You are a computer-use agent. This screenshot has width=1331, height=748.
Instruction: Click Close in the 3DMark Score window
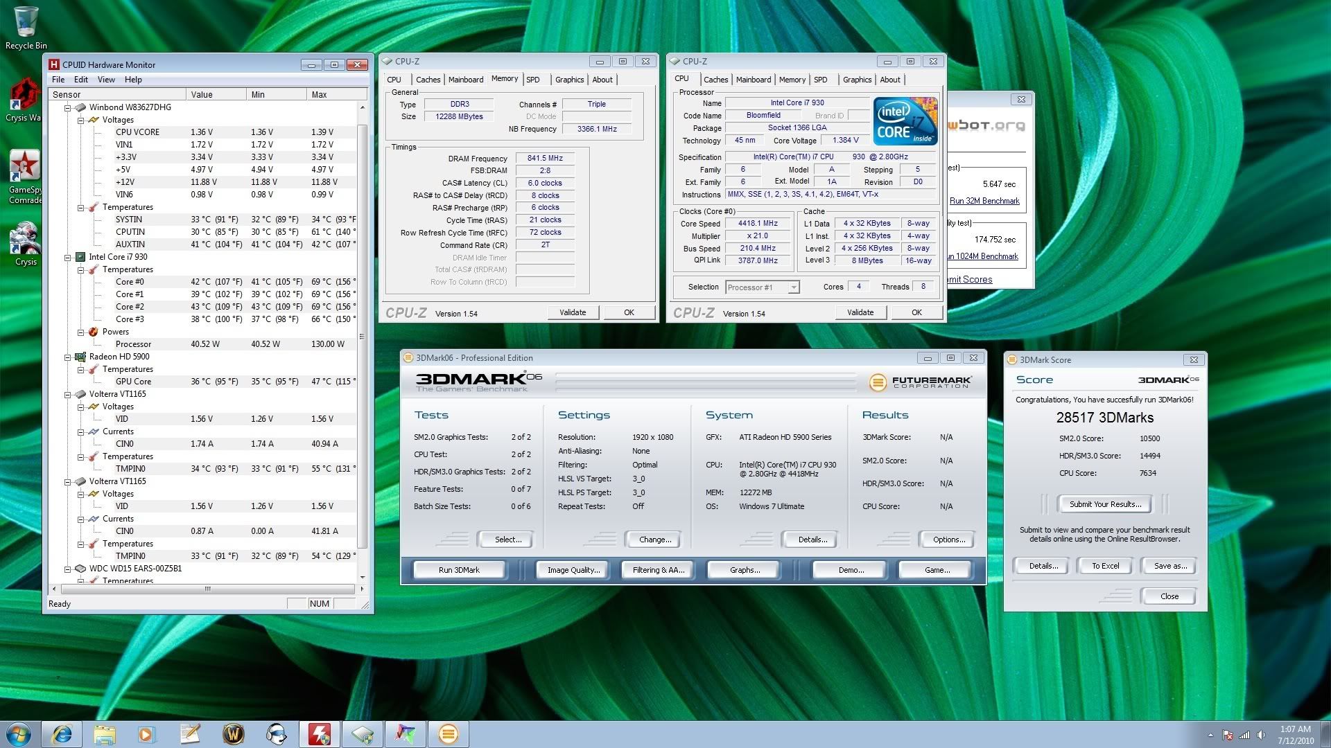pos(1169,596)
